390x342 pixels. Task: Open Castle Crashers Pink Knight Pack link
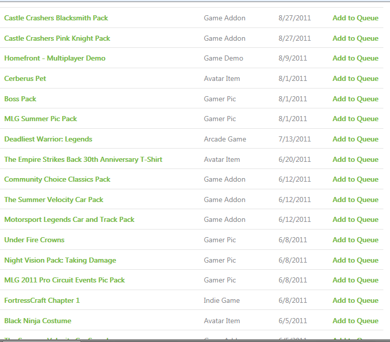coord(57,39)
